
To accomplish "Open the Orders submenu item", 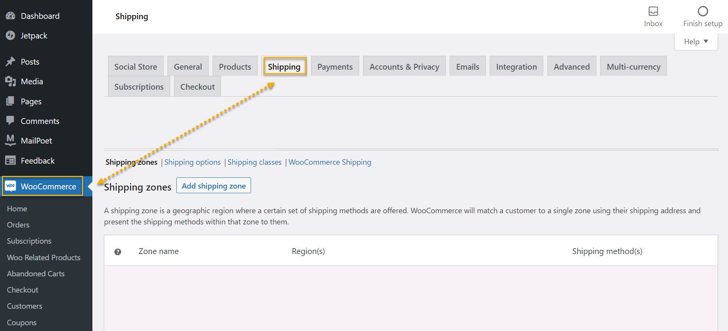I will (x=18, y=225).
